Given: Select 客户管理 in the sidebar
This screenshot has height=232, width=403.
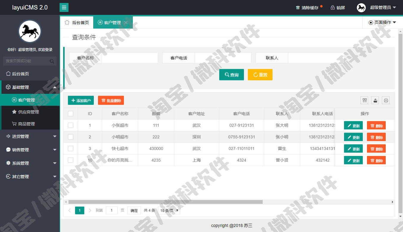Looking at the screenshot, I should coord(30,100).
